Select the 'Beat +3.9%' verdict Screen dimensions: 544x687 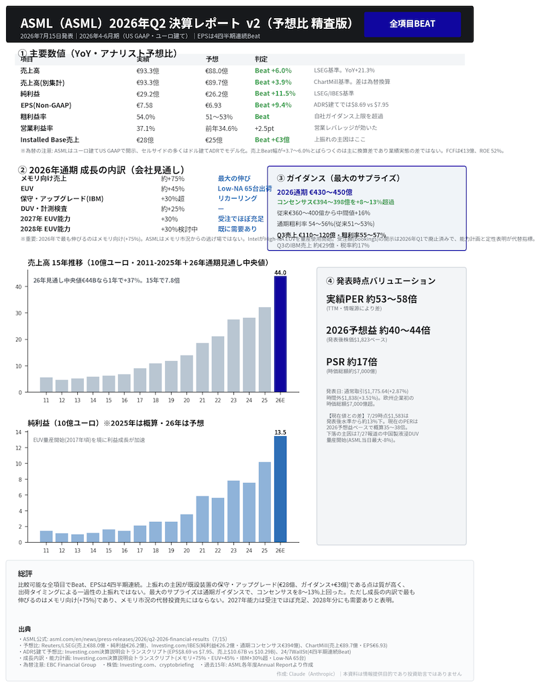(273, 82)
